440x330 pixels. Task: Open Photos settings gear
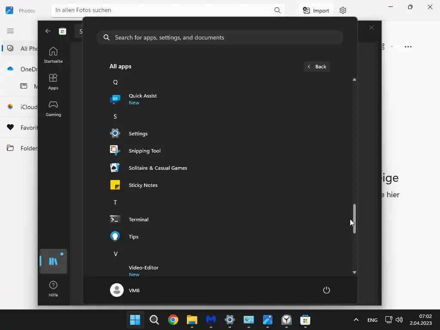pyautogui.click(x=342, y=11)
